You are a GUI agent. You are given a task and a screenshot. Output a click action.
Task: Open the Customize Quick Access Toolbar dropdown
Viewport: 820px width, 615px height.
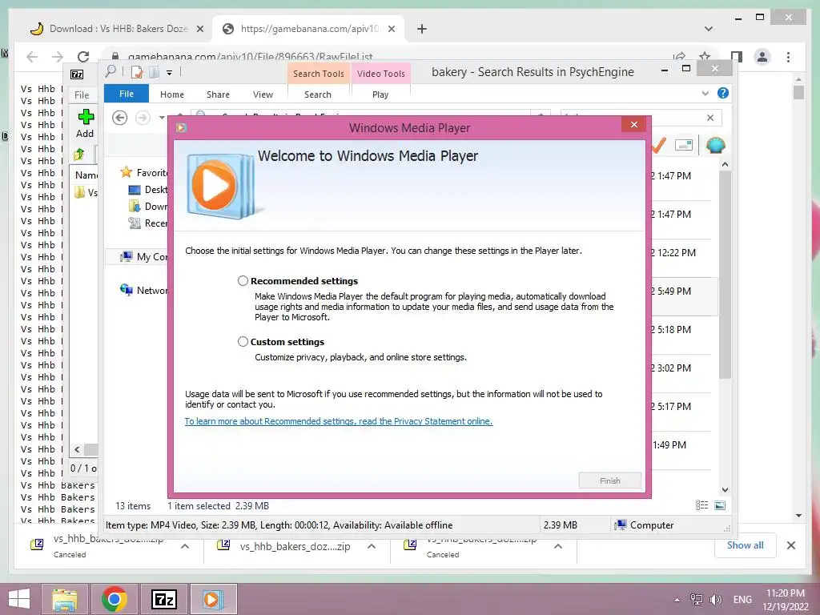(170, 73)
